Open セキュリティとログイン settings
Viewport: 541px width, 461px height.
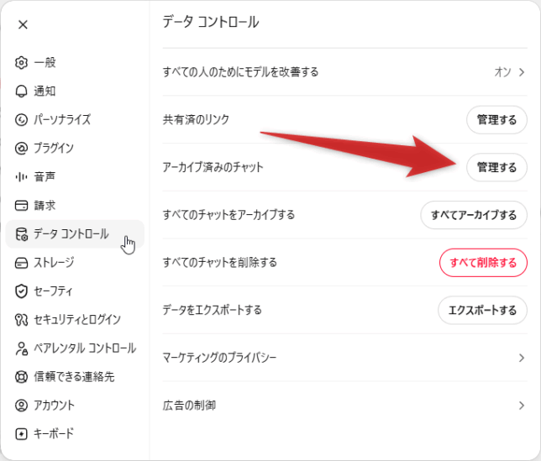click(75, 320)
